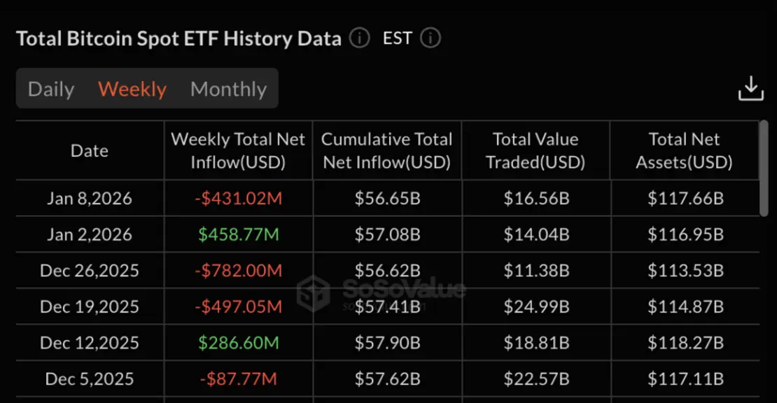Select the $57.90B cumulative inflow cell

point(386,343)
